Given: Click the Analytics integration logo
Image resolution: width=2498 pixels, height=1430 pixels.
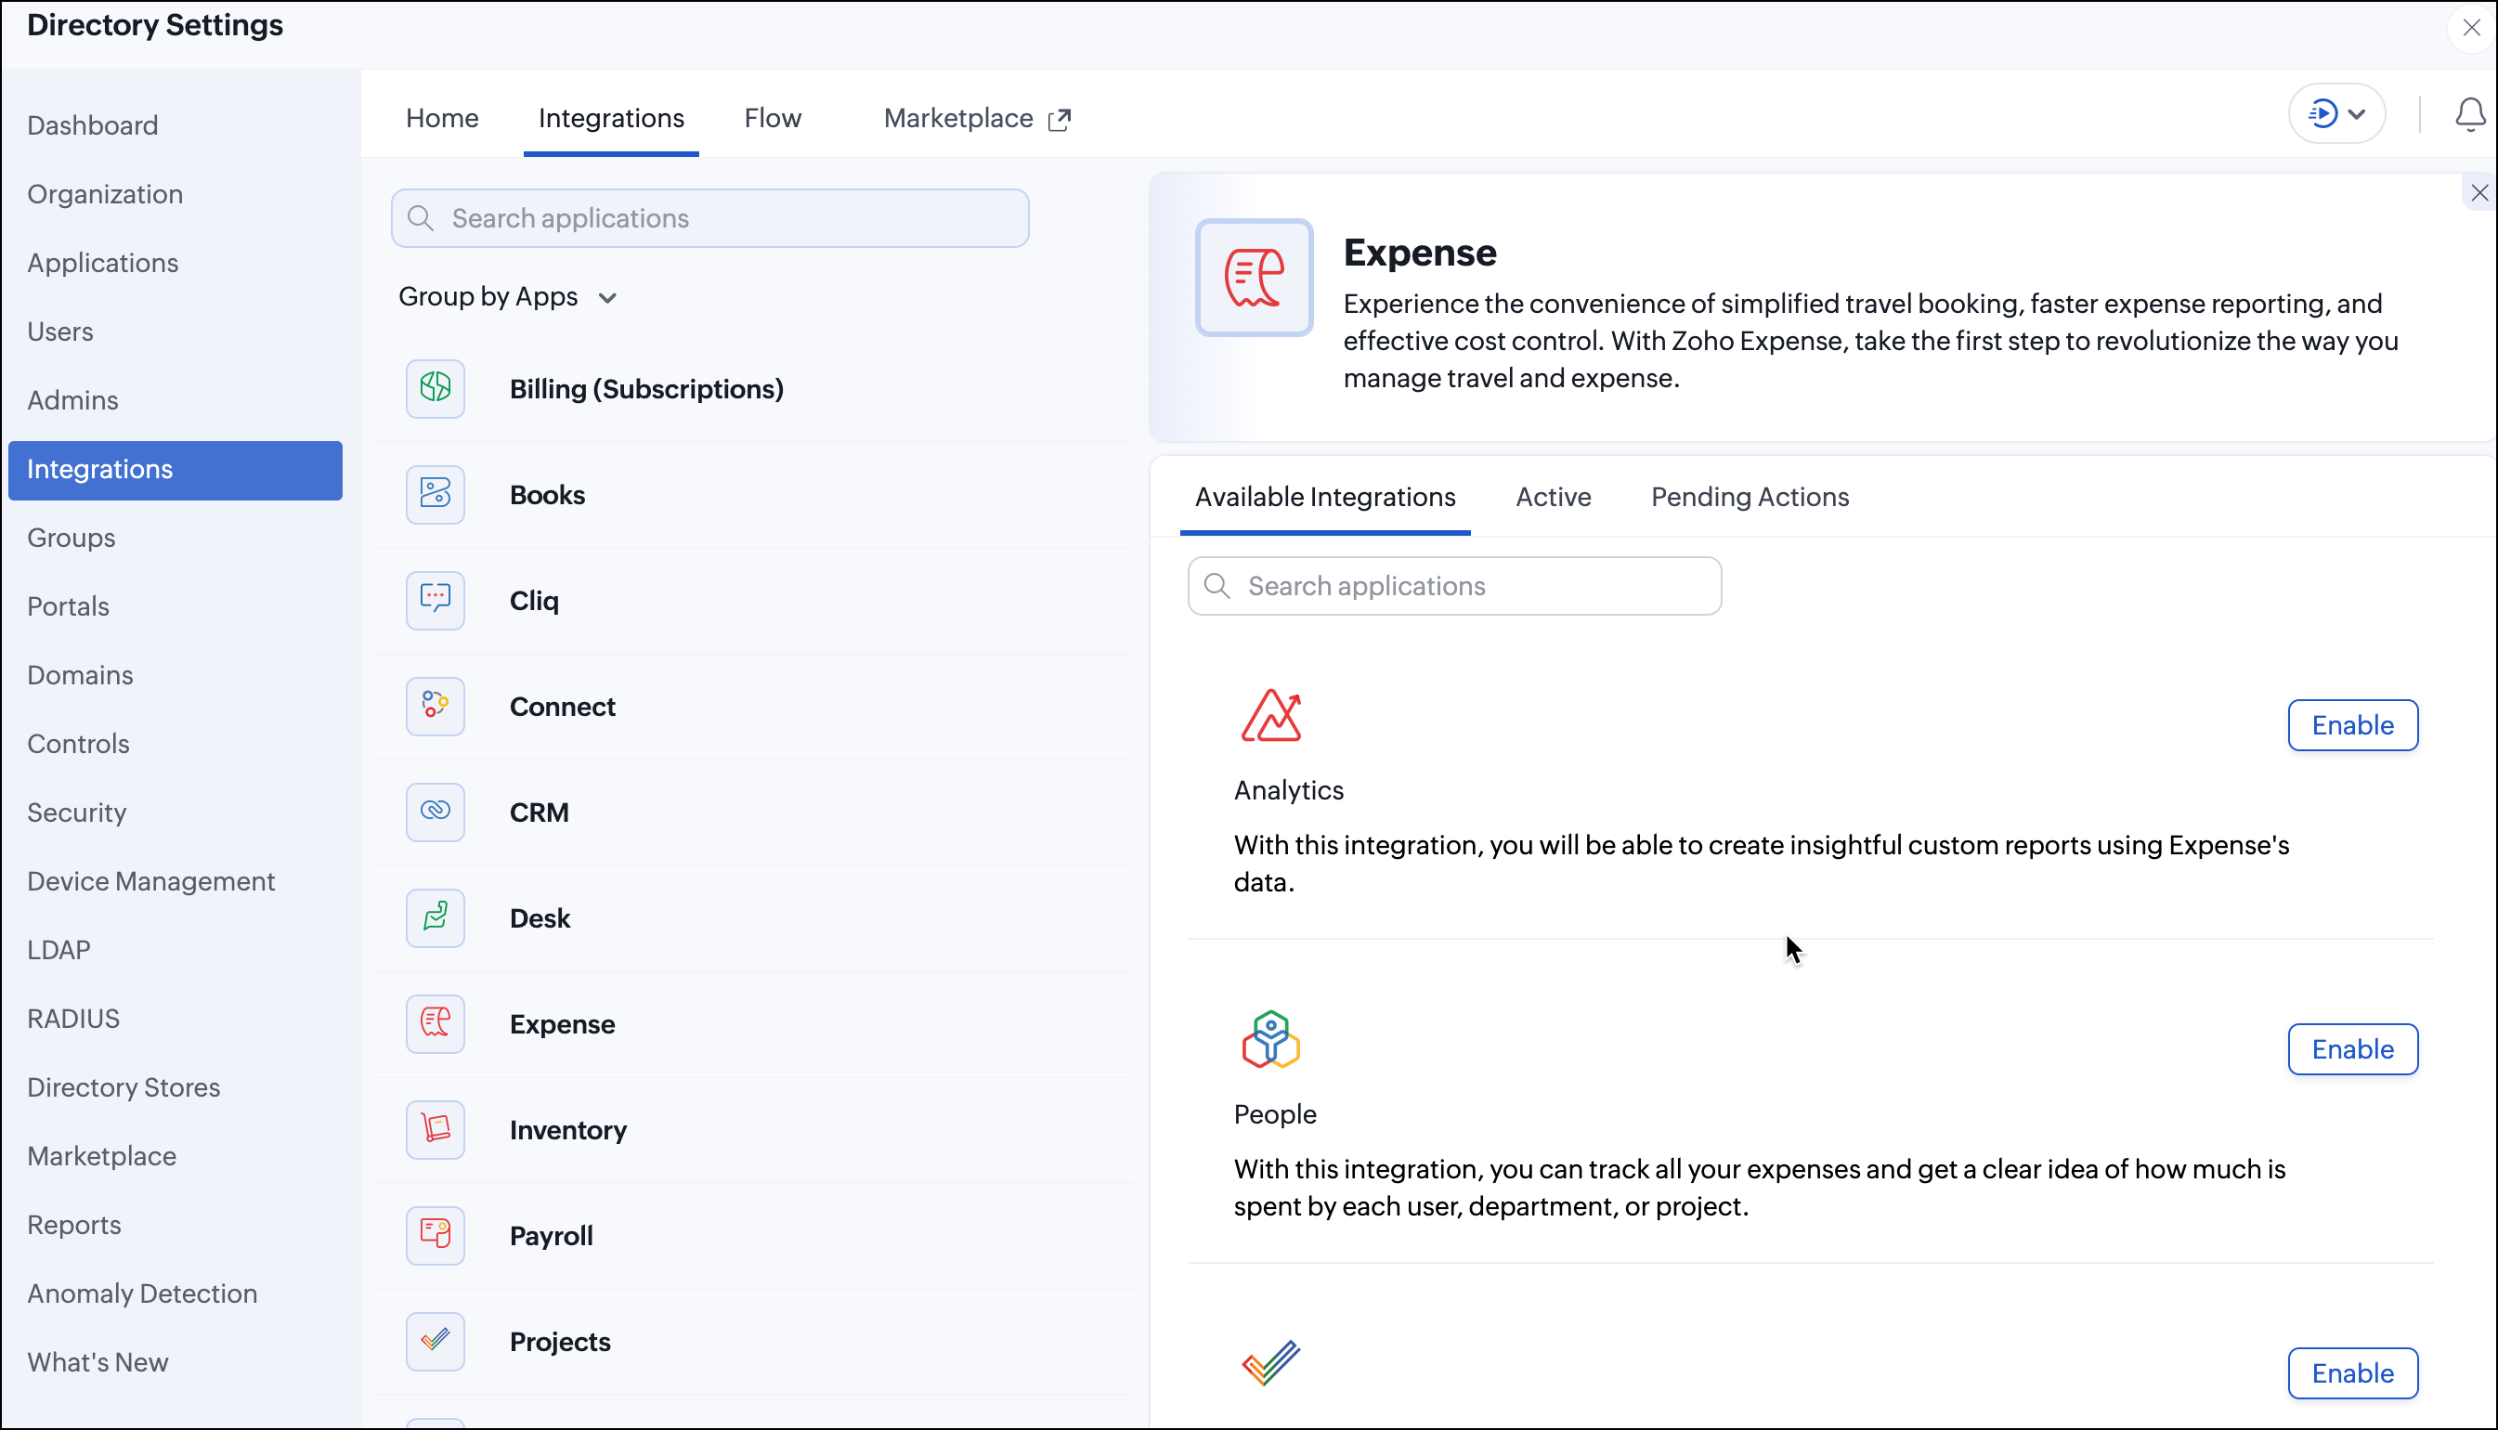Looking at the screenshot, I should click(1270, 716).
